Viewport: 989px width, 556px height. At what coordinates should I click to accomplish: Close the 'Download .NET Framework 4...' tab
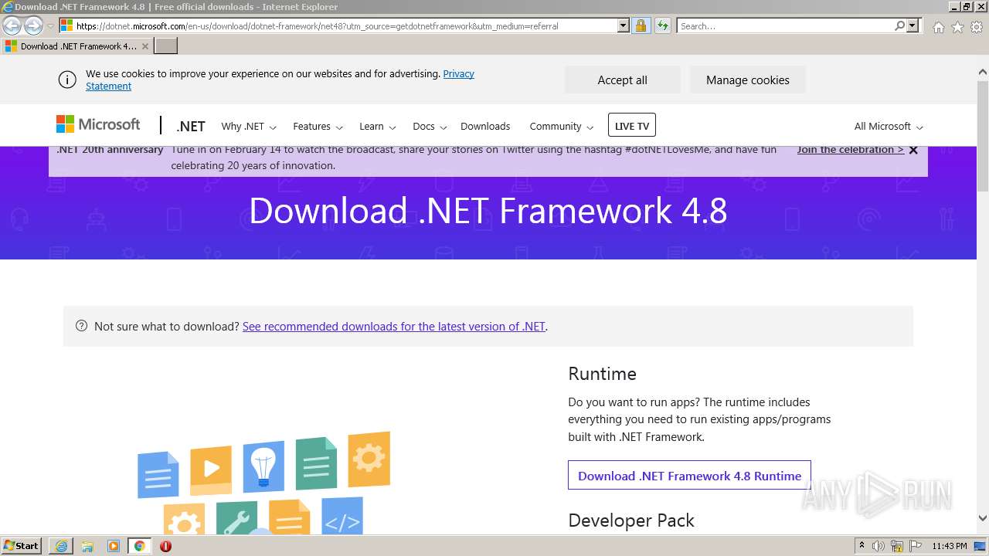[144, 46]
